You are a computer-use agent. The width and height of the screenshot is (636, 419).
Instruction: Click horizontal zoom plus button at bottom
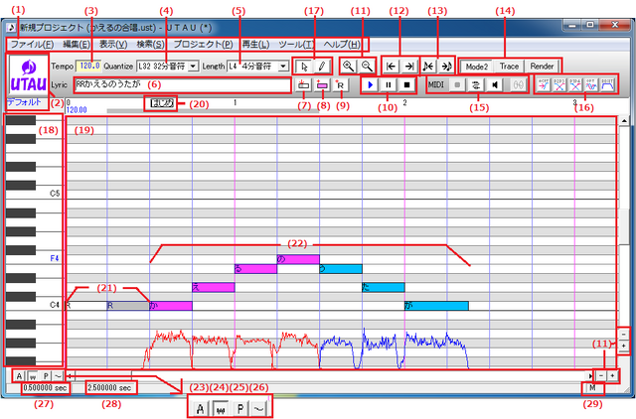pyautogui.click(x=612, y=375)
